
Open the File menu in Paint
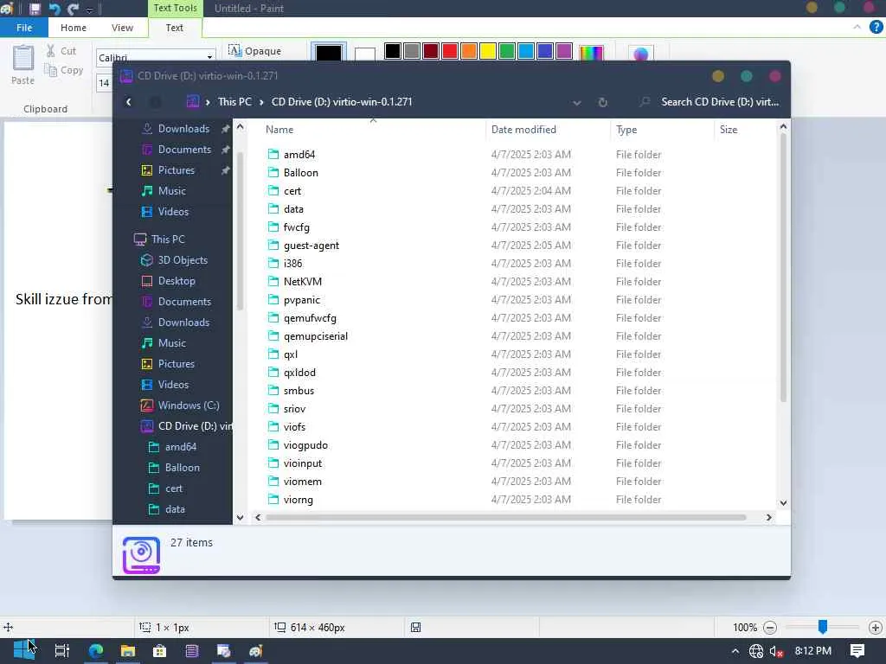click(x=23, y=28)
